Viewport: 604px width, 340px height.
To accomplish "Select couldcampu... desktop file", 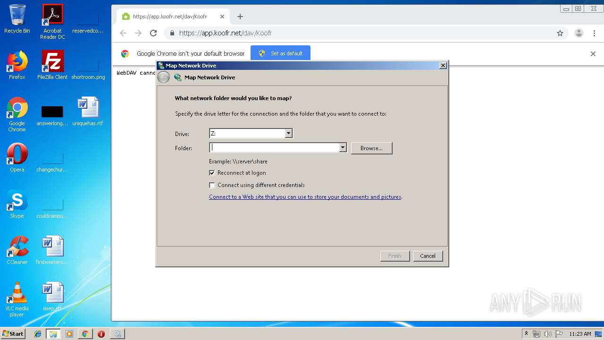I will coord(52,207).
